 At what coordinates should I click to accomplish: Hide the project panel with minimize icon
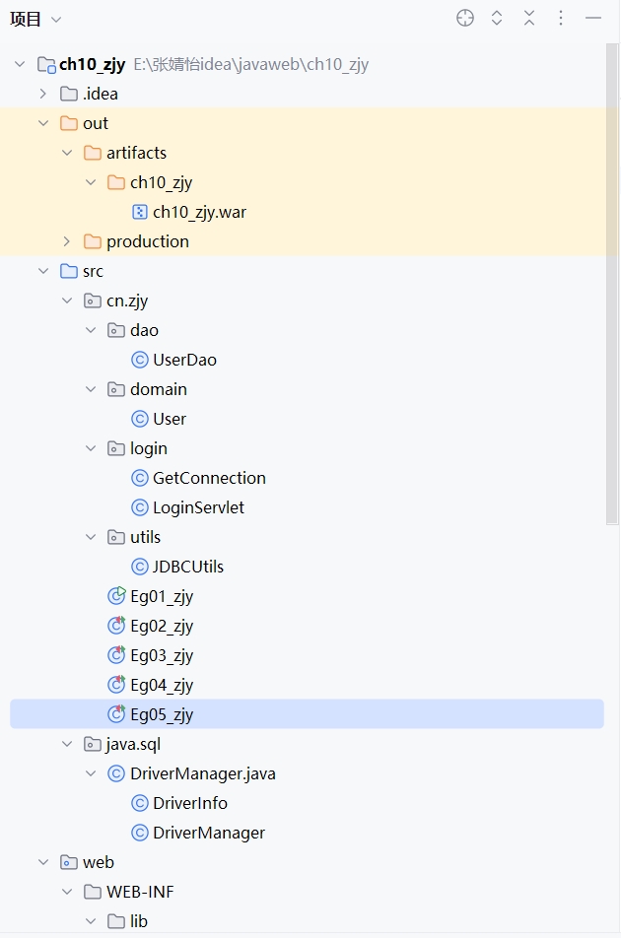593,18
